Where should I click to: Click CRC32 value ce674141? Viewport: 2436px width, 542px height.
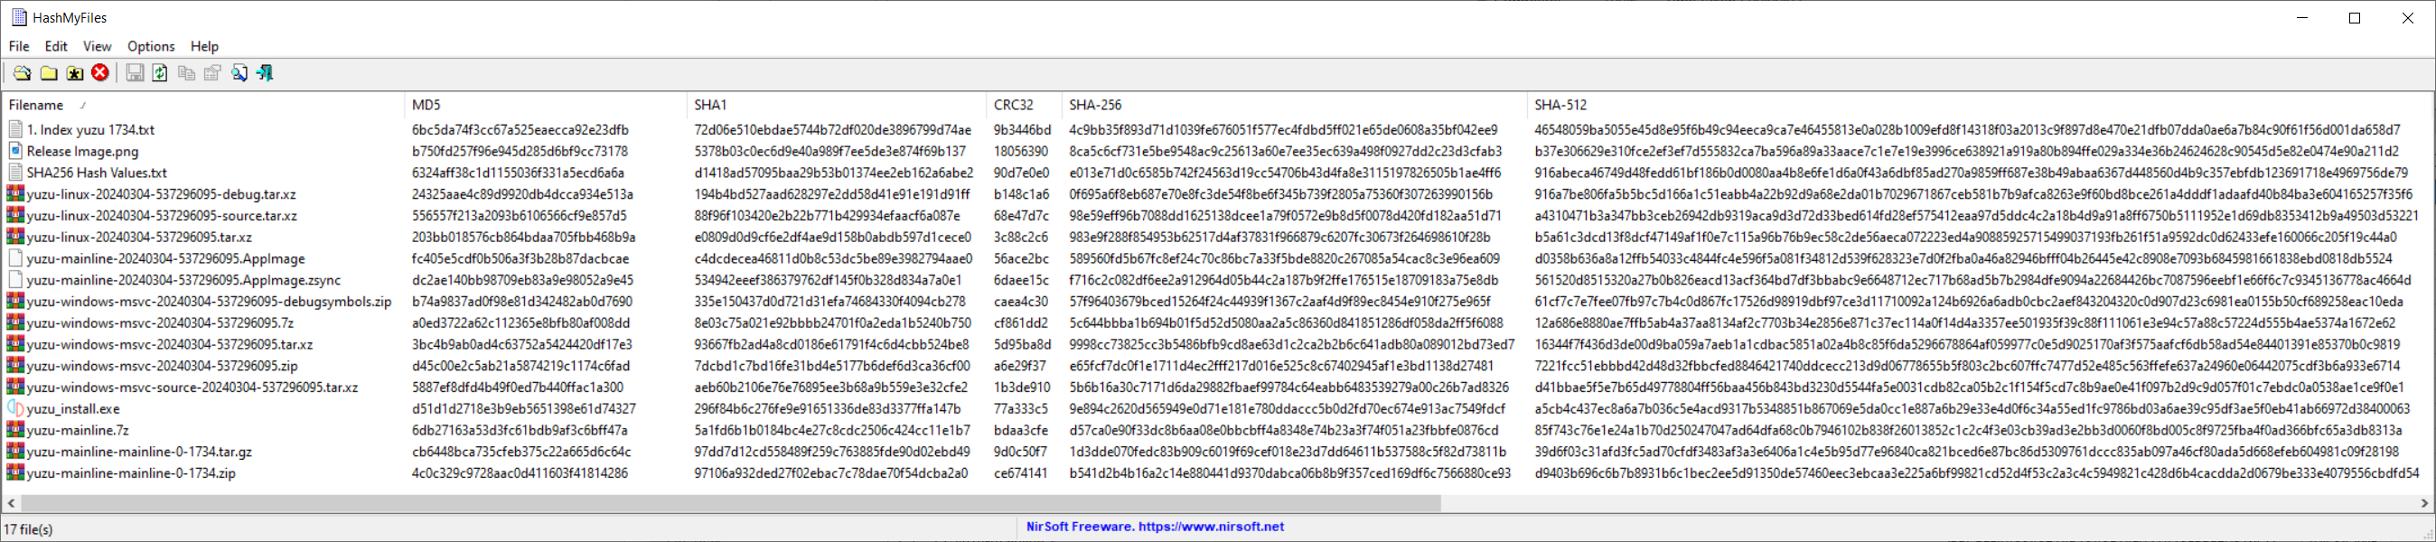1020,473
